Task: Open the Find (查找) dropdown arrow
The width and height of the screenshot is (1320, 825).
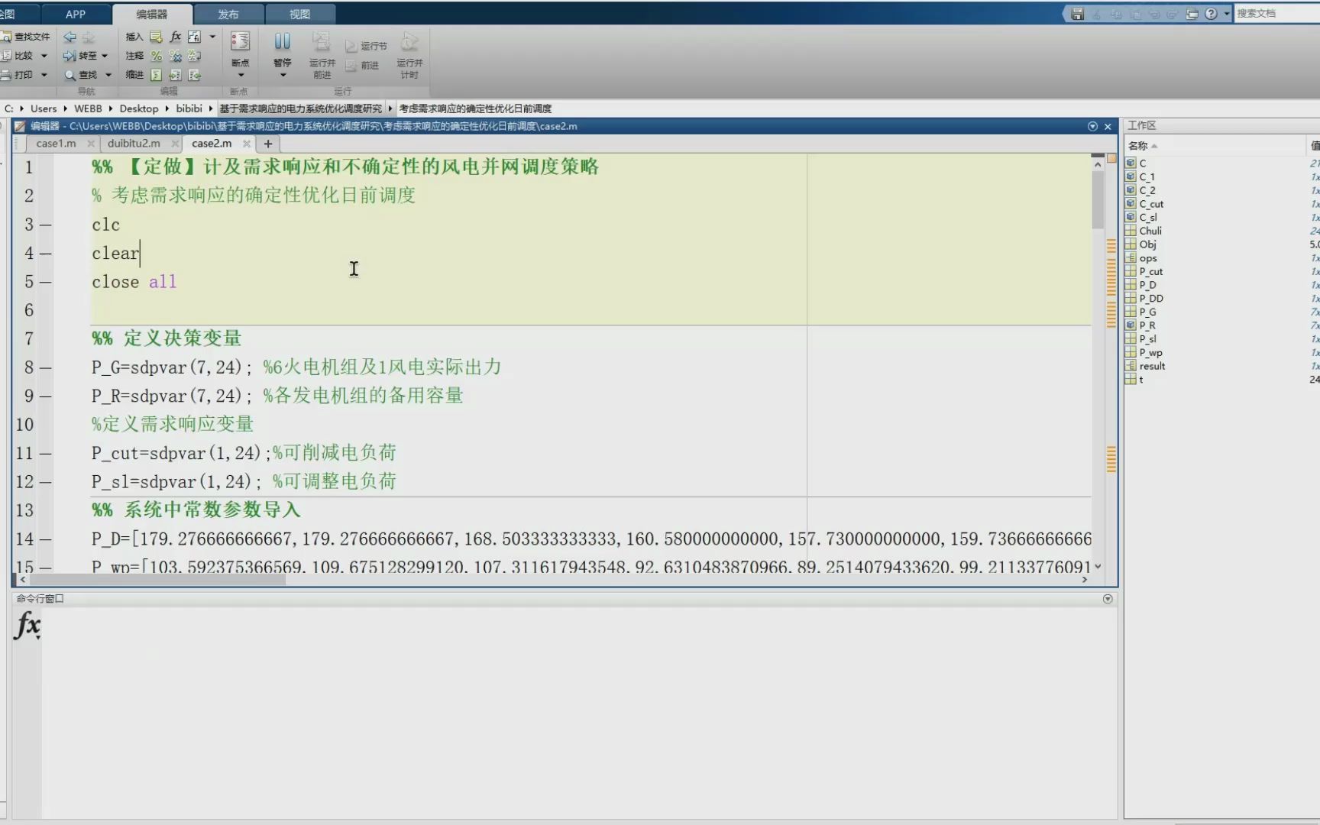Action: click(108, 75)
